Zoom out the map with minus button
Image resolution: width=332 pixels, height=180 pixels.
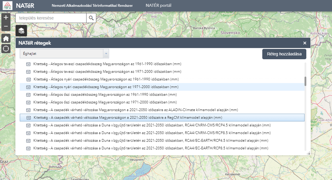[x=6, y=26]
